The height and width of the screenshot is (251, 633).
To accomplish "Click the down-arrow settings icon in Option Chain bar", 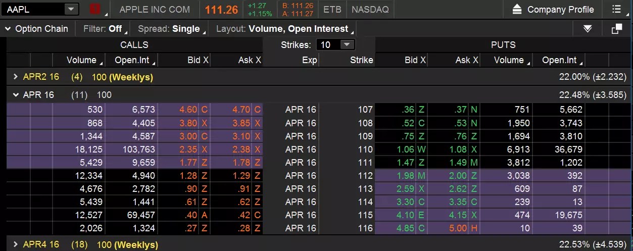I will pyautogui.click(x=588, y=29).
